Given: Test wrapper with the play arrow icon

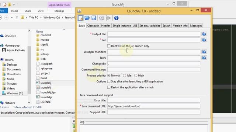Looking at the screenshot, I should [108, 18].
